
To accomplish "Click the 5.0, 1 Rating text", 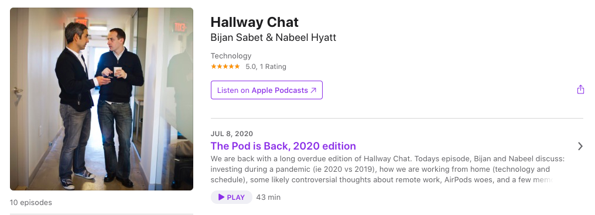I will coord(266,67).
